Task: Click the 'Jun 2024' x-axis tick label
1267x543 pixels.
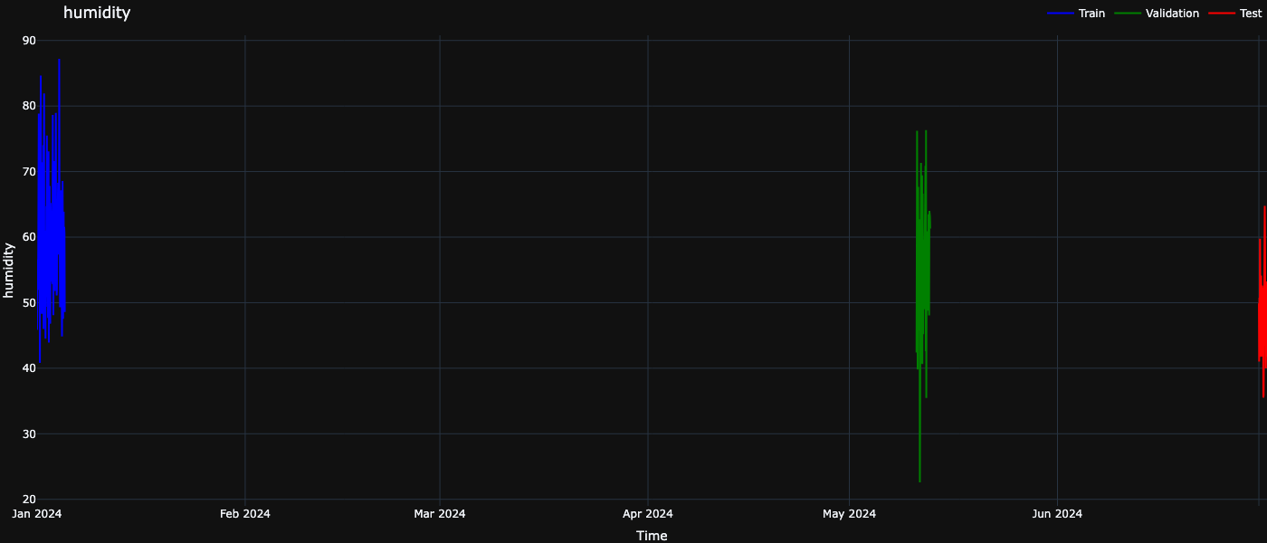Action: click(1057, 514)
